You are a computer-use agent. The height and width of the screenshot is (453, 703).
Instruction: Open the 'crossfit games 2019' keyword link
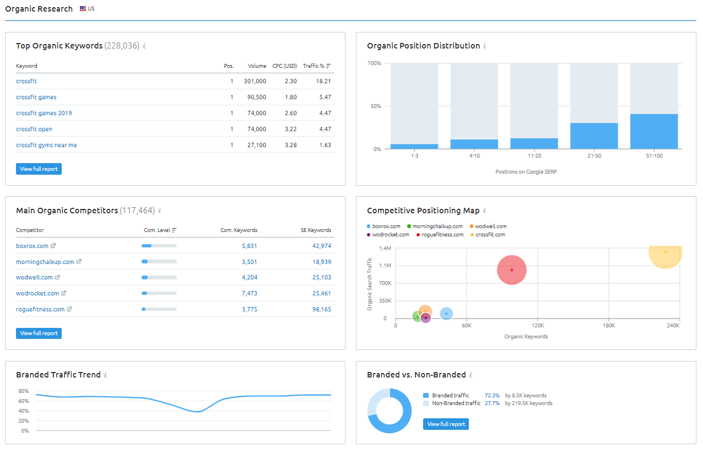coord(44,113)
